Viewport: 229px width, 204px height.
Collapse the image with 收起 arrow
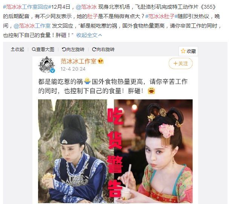tap(17, 49)
